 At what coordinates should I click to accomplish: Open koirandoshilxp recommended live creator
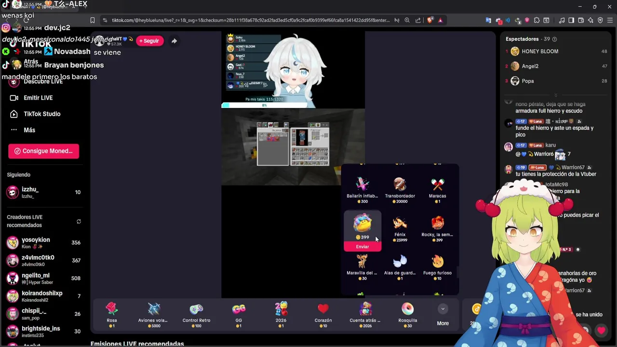(44, 296)
